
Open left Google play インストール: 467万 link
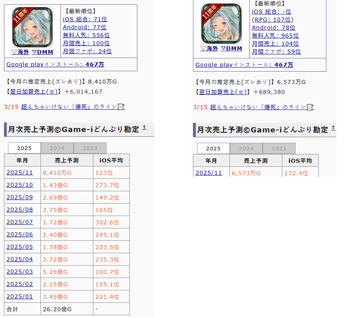(x=55, y=64)
